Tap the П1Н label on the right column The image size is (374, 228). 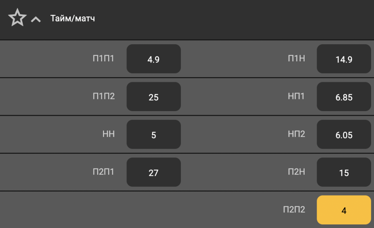[x=297, y=58]
